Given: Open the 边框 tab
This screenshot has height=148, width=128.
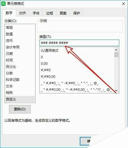Looking at the screenshot, I should click(50, 13).
